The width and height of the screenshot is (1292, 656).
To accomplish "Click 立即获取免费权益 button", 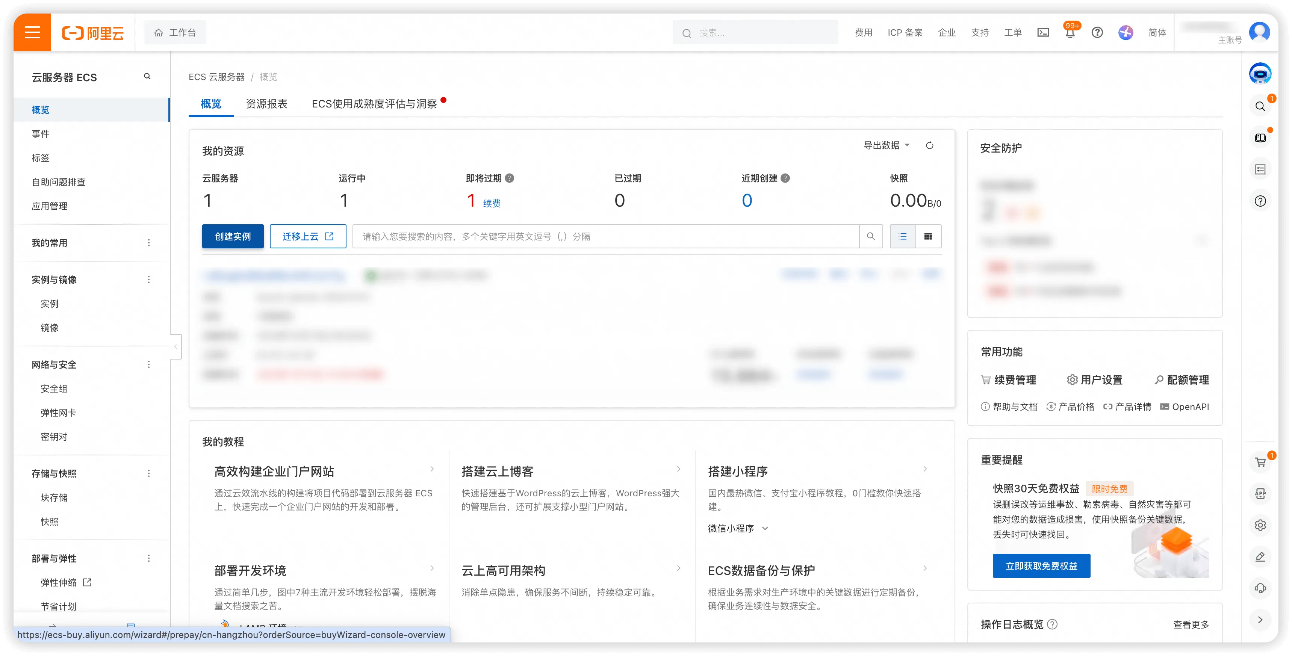I will [x=1041, y=566].
